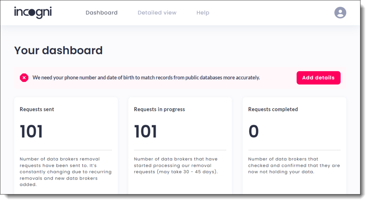The image size is (369, 203).
Task: Switch to the Detailed view tab
Action: pyautogui.click(x=157, y=12)
